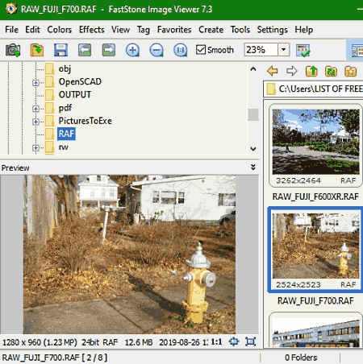Click the 23% zoom value field

(261, 50)
